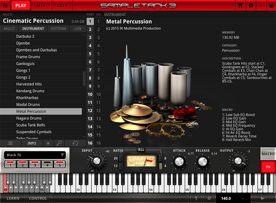Toggle effect slot 2
Image resolution: width=276 pixels, height=203 pixels.
pyautogui.click(x=22, y=164)
